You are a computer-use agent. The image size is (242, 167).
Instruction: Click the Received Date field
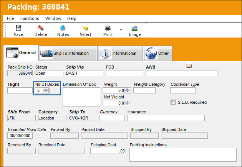tap(61, 151)
